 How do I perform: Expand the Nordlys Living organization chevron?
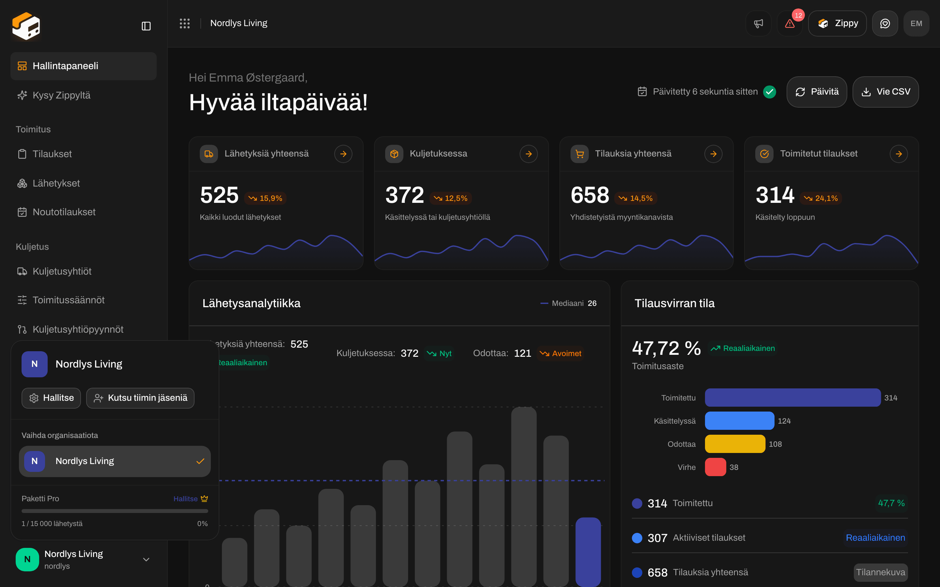point(146,559)
